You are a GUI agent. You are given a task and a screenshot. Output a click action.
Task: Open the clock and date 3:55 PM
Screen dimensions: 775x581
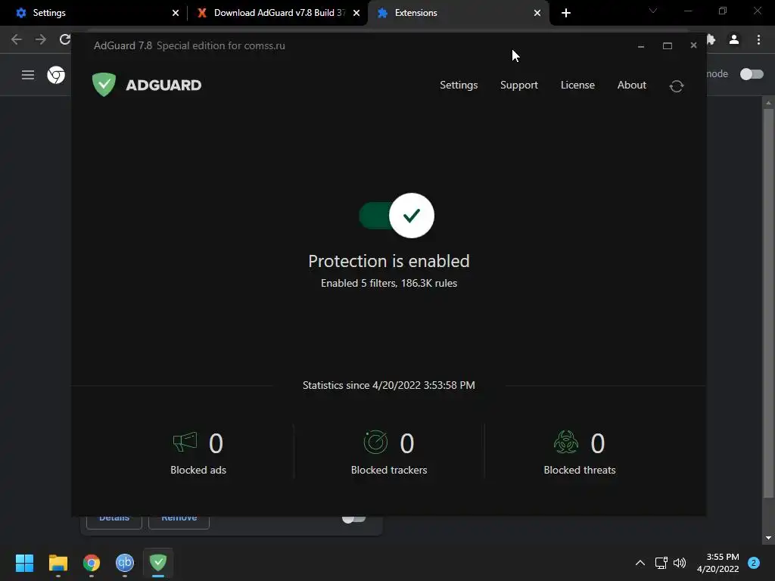click(x=718, y=563)
